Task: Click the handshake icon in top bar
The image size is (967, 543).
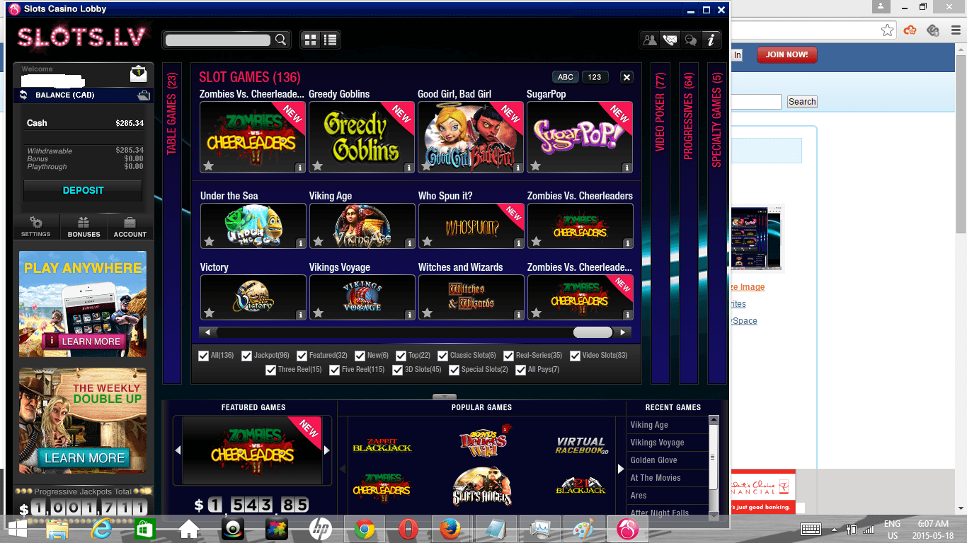Action: pos(669,40)
